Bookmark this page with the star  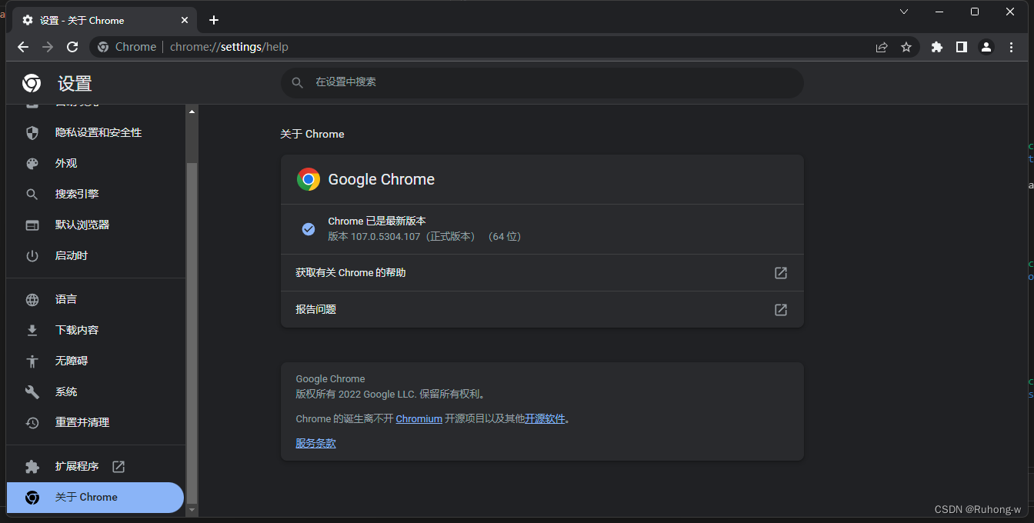pyautogui.click(x=906, y=47)
